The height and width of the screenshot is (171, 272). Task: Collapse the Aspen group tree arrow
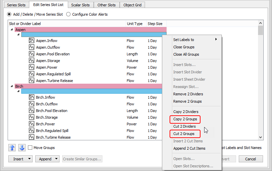pos(12,30)
